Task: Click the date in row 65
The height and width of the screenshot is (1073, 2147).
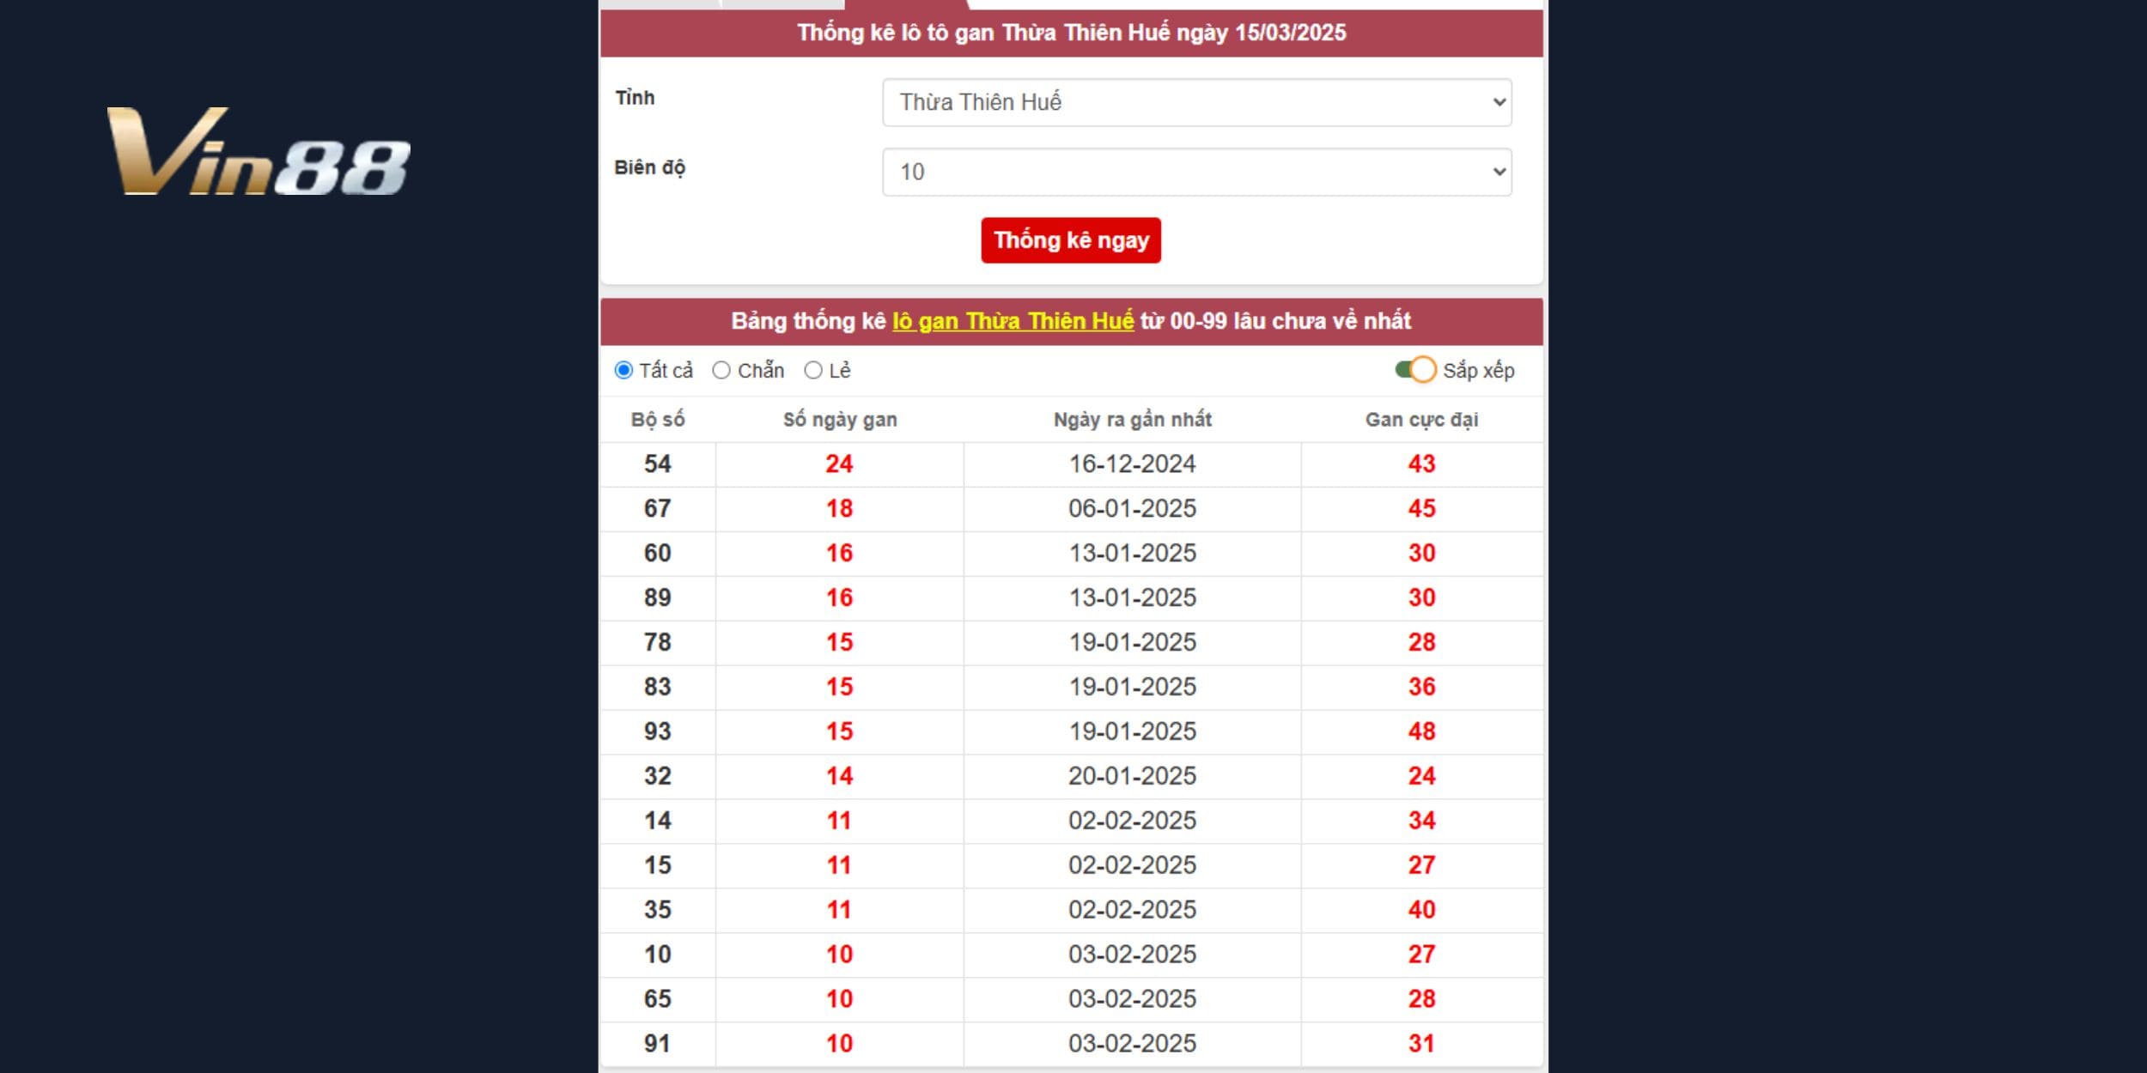Action: coord(1133,1000)
